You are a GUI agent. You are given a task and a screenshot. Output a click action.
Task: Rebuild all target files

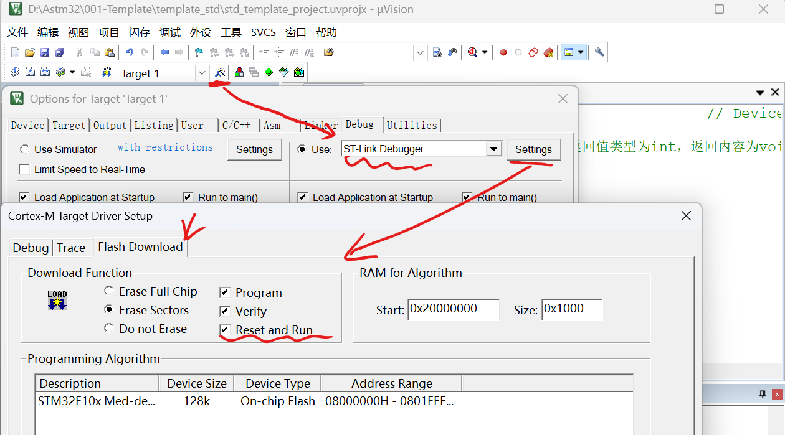click(x=45, y=72)
